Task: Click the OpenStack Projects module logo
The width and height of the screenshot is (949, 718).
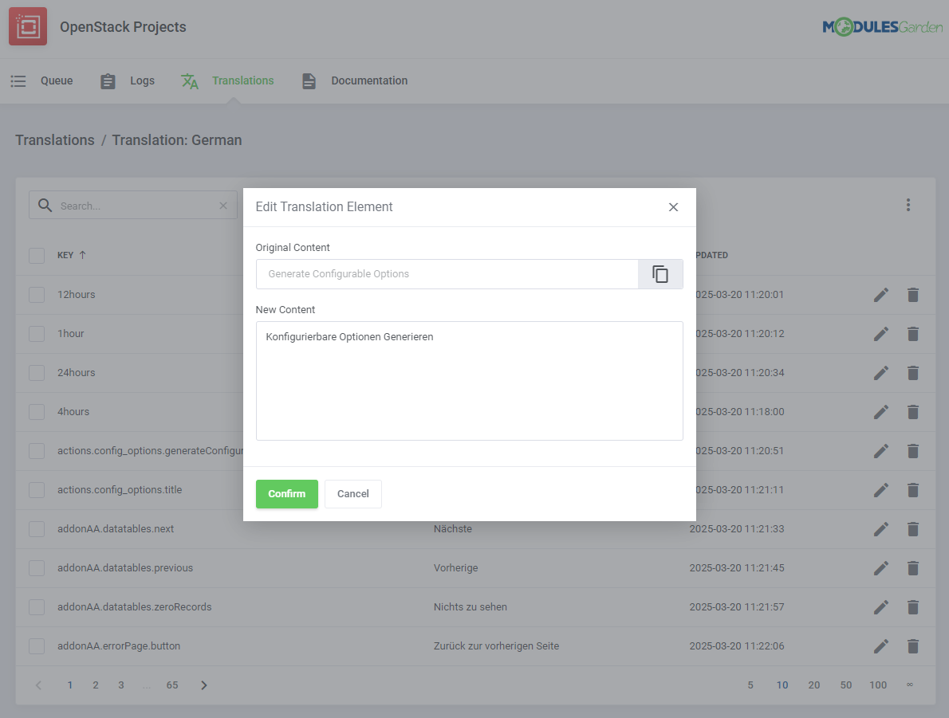Action: coord(27,26)
